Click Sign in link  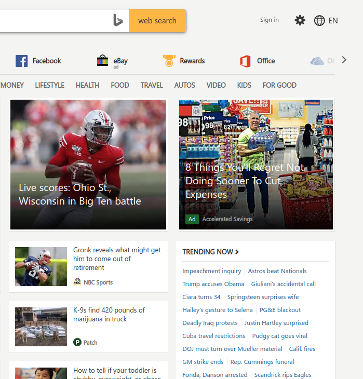270,20
